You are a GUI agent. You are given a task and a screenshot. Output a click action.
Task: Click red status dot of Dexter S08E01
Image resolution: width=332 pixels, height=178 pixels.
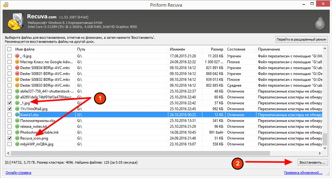coord(17,74)
